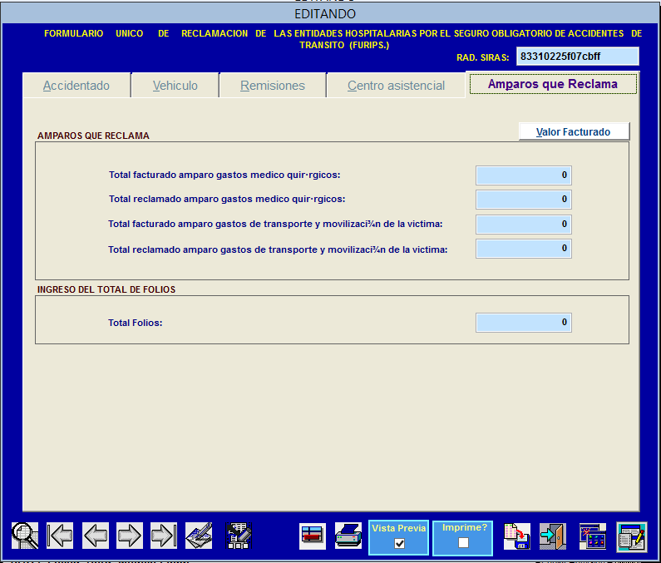This screenshot has height=563, width=661.
Task: Click the RAD. SIRAS input field
Action: pos(578,57)
